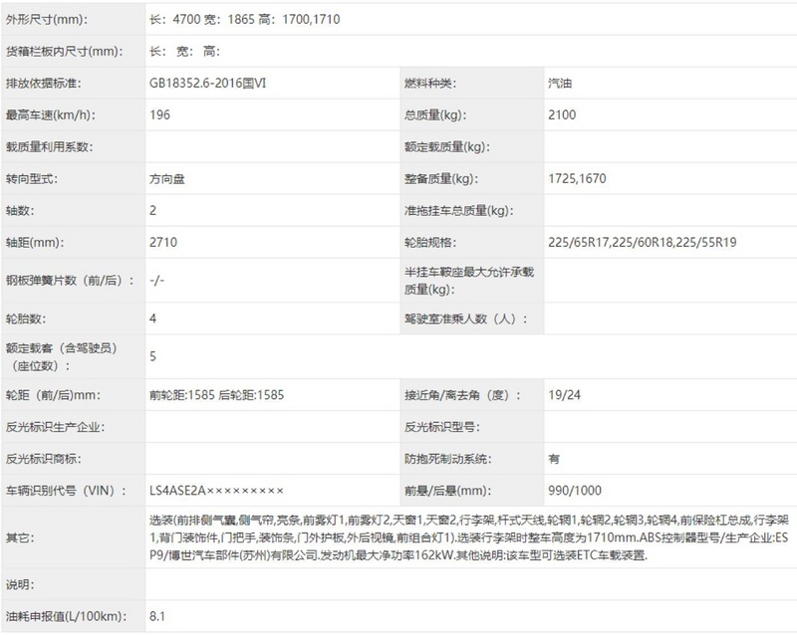Select the 车辆识别代号（VIN） label
797x635 pixels.
pyautogui.click(x=66, y=491)
